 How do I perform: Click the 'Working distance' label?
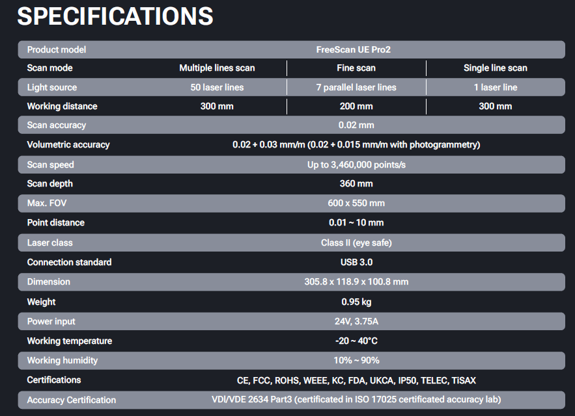tap(62, 106)
